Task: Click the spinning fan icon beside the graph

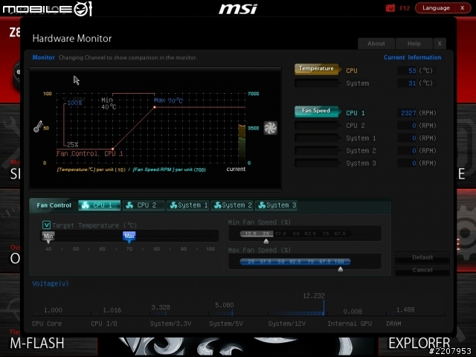Action: (270, 128)
